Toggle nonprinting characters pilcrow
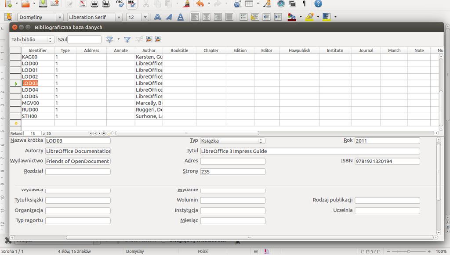Viewport: 450px width, 255px height. click(304, 4)
